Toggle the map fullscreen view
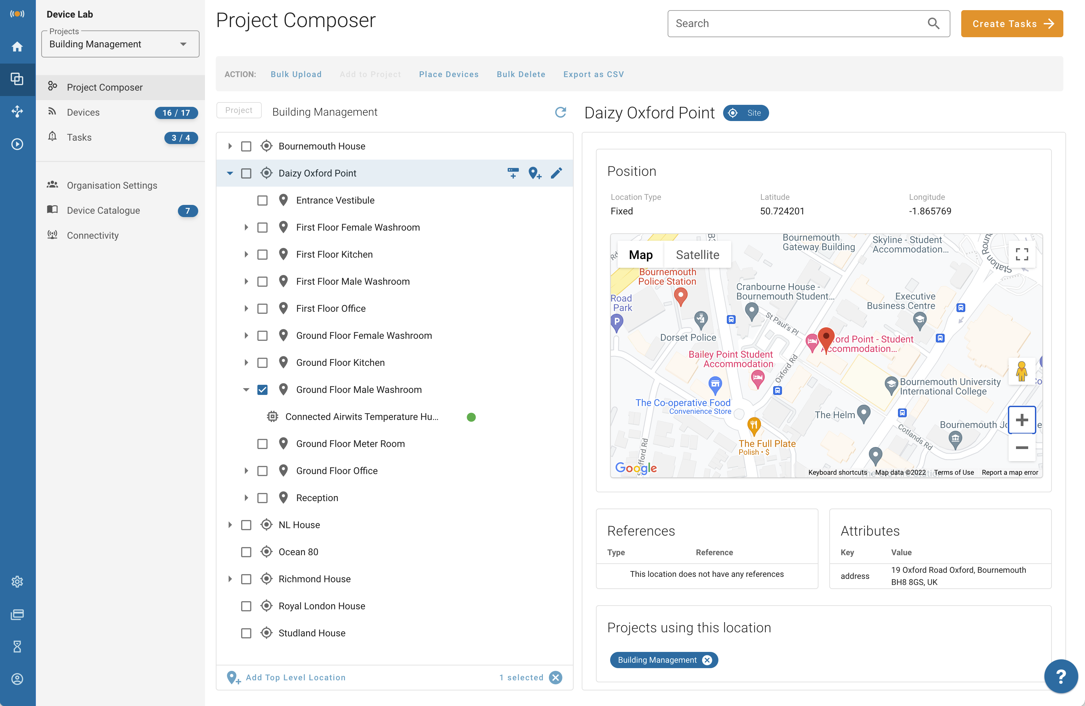 pos(1022,254)
